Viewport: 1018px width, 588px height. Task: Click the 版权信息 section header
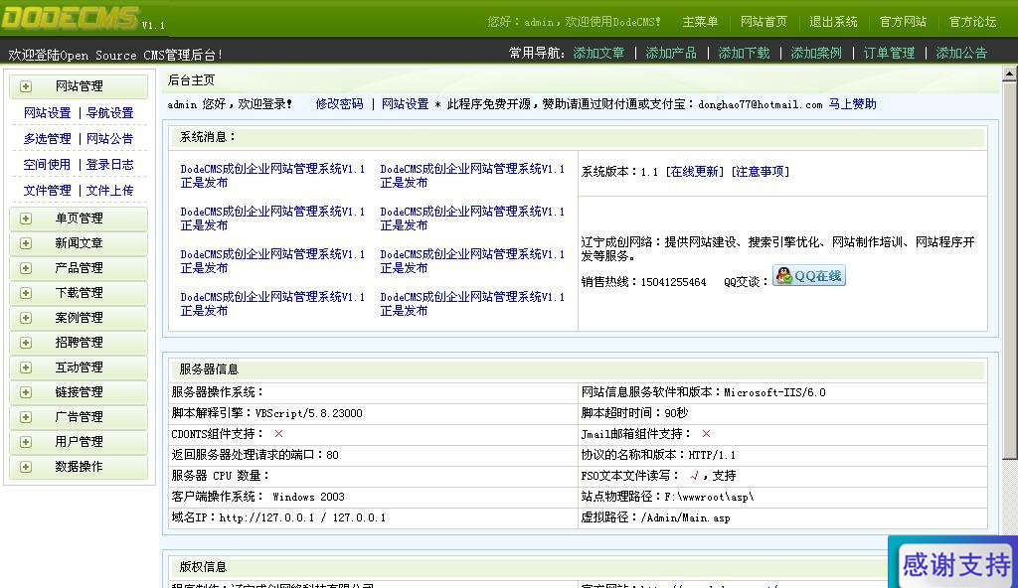pyautogui.click(x=578, y=567)
